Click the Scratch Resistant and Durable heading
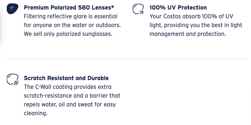The height and width of the screenshot is (125, 251). pos(66,78)
